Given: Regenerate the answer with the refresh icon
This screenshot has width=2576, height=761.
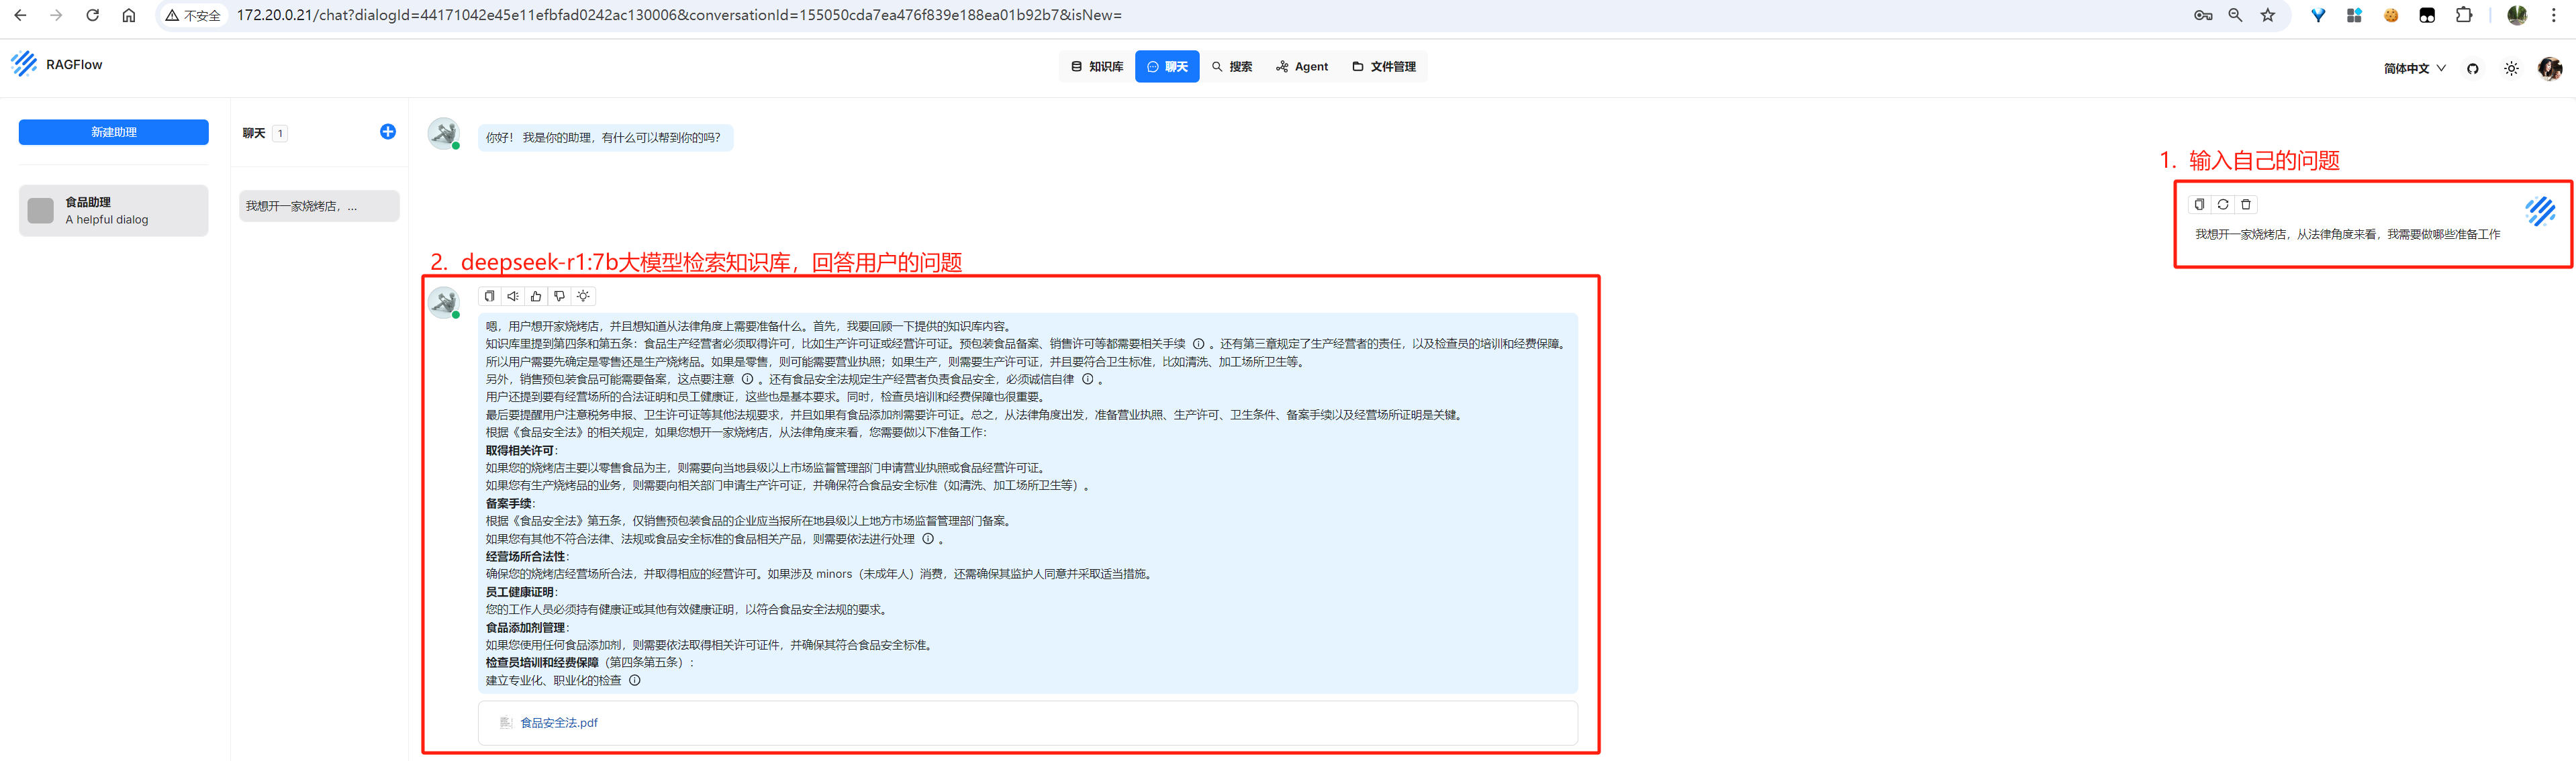Looking at the screenshot, I should [x=2223, y=204].
